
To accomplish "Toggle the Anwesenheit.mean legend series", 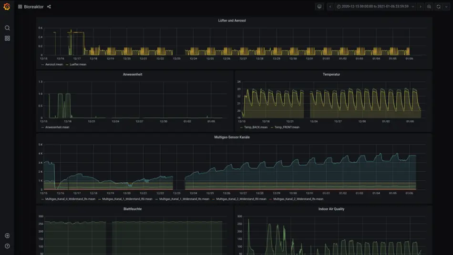I will pyautogui.click(x=57, y=127).
